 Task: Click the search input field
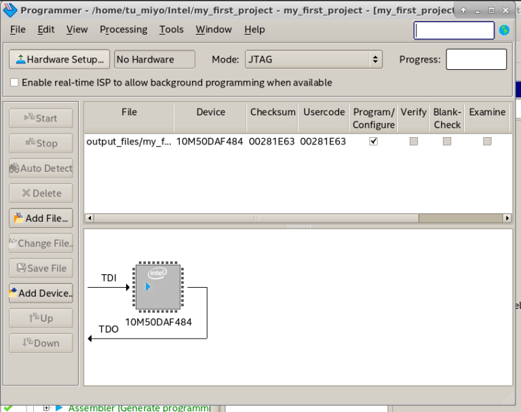(454, 31)
